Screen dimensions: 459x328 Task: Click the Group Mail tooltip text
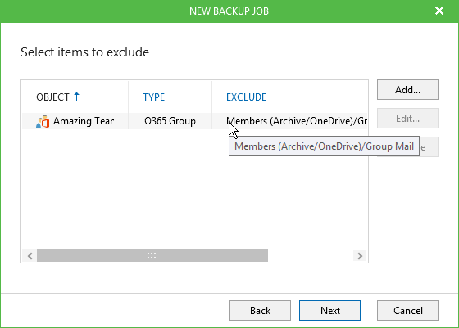click(389, 146)
